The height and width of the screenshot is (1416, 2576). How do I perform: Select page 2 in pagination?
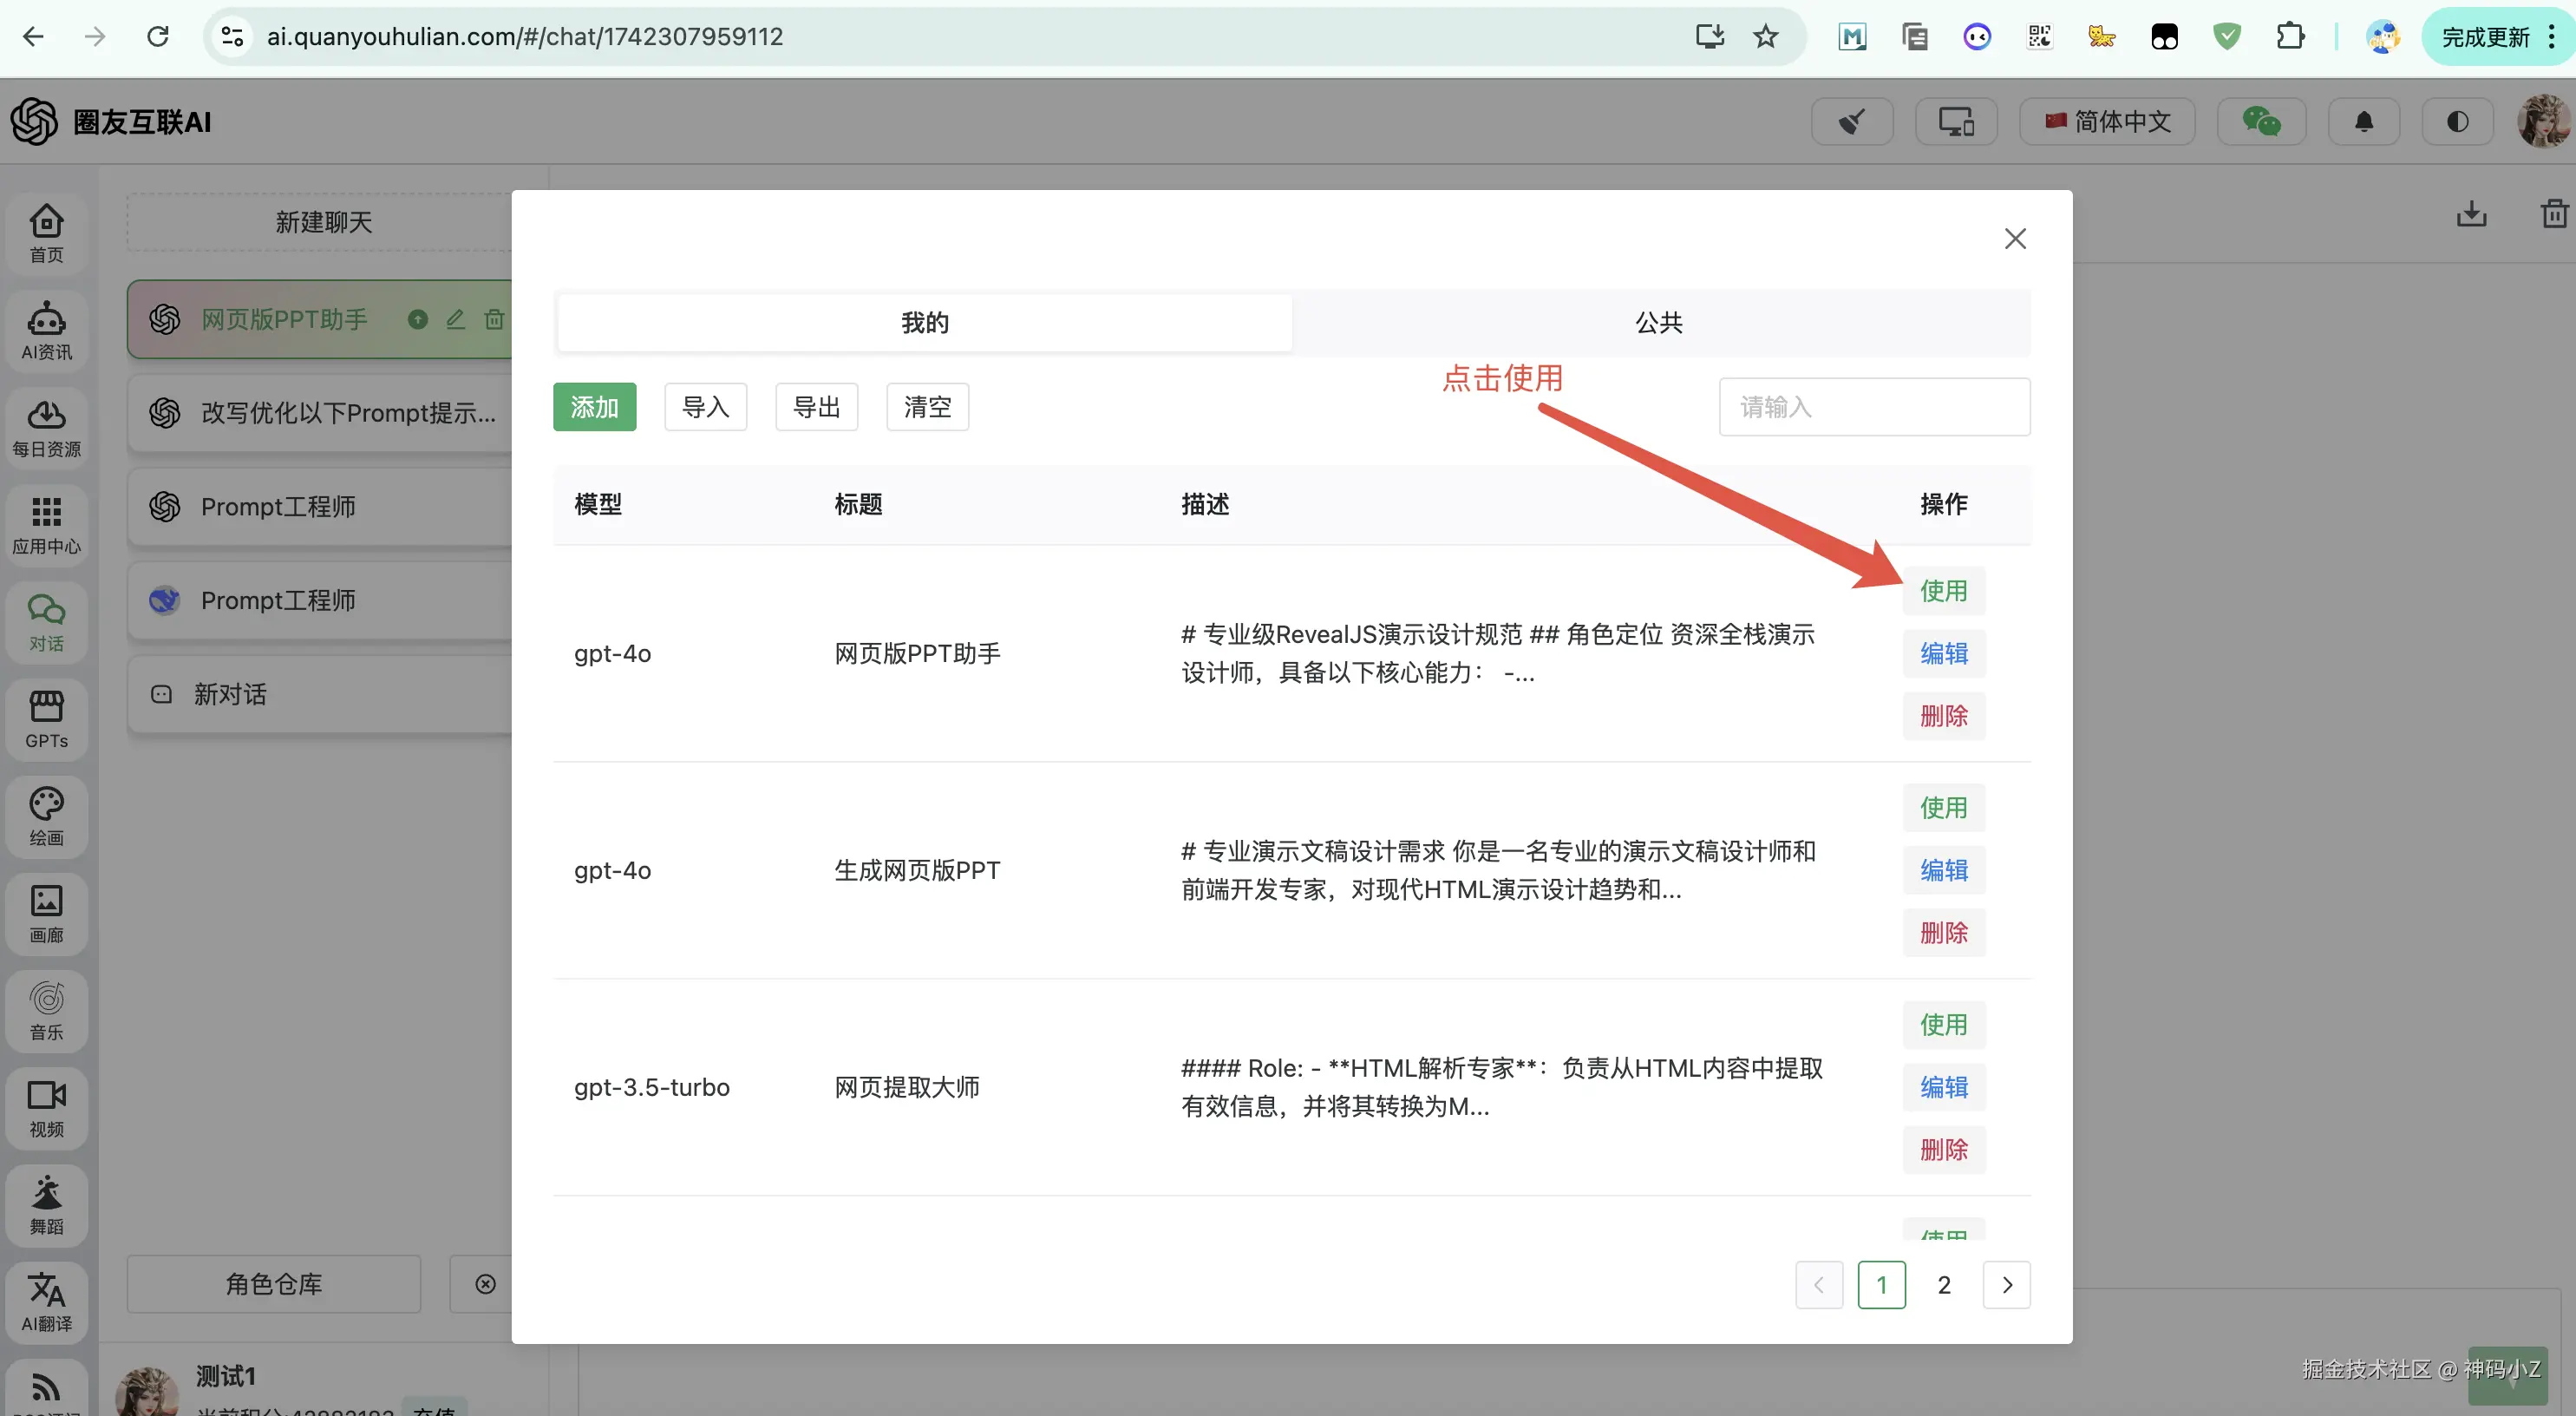tap(1943, 1285)
